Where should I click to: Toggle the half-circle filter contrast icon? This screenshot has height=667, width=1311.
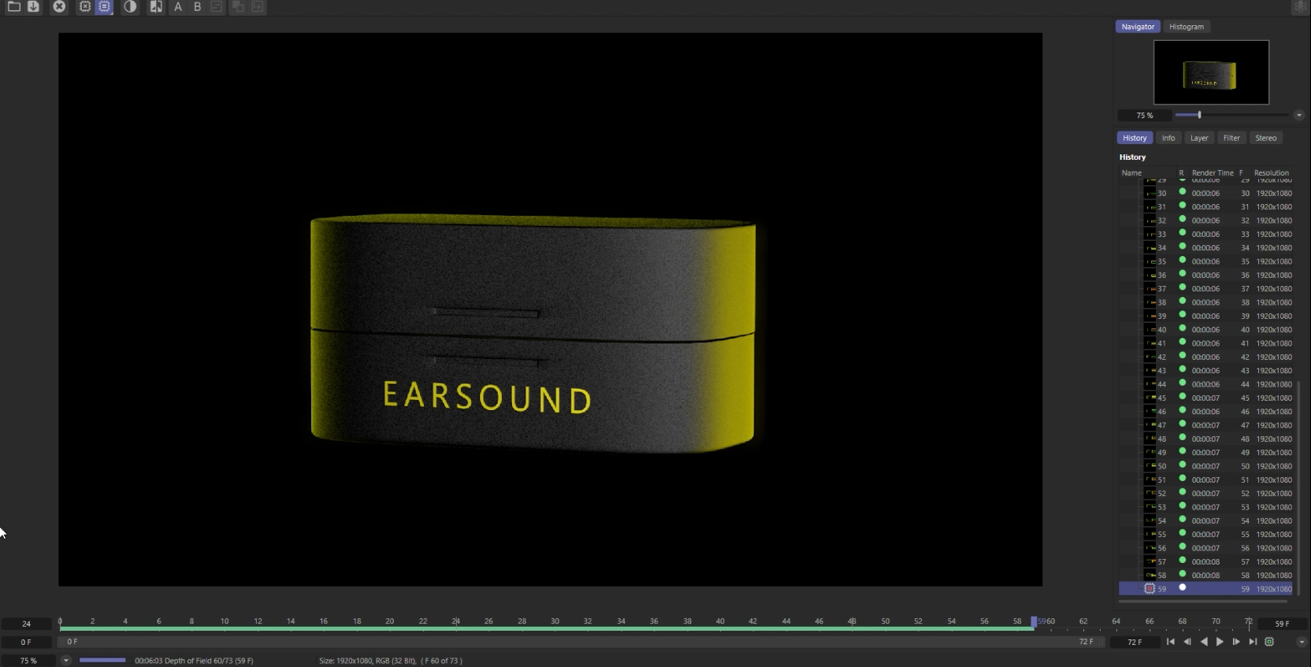click(x=130, y=6)
